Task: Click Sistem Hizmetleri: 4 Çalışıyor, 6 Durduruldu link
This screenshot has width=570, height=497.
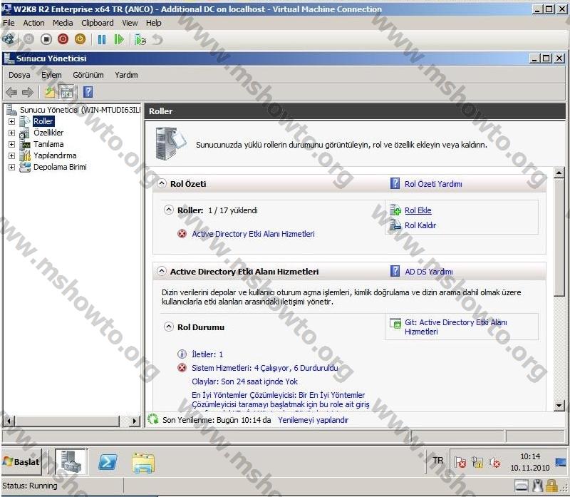Action: 265,368
